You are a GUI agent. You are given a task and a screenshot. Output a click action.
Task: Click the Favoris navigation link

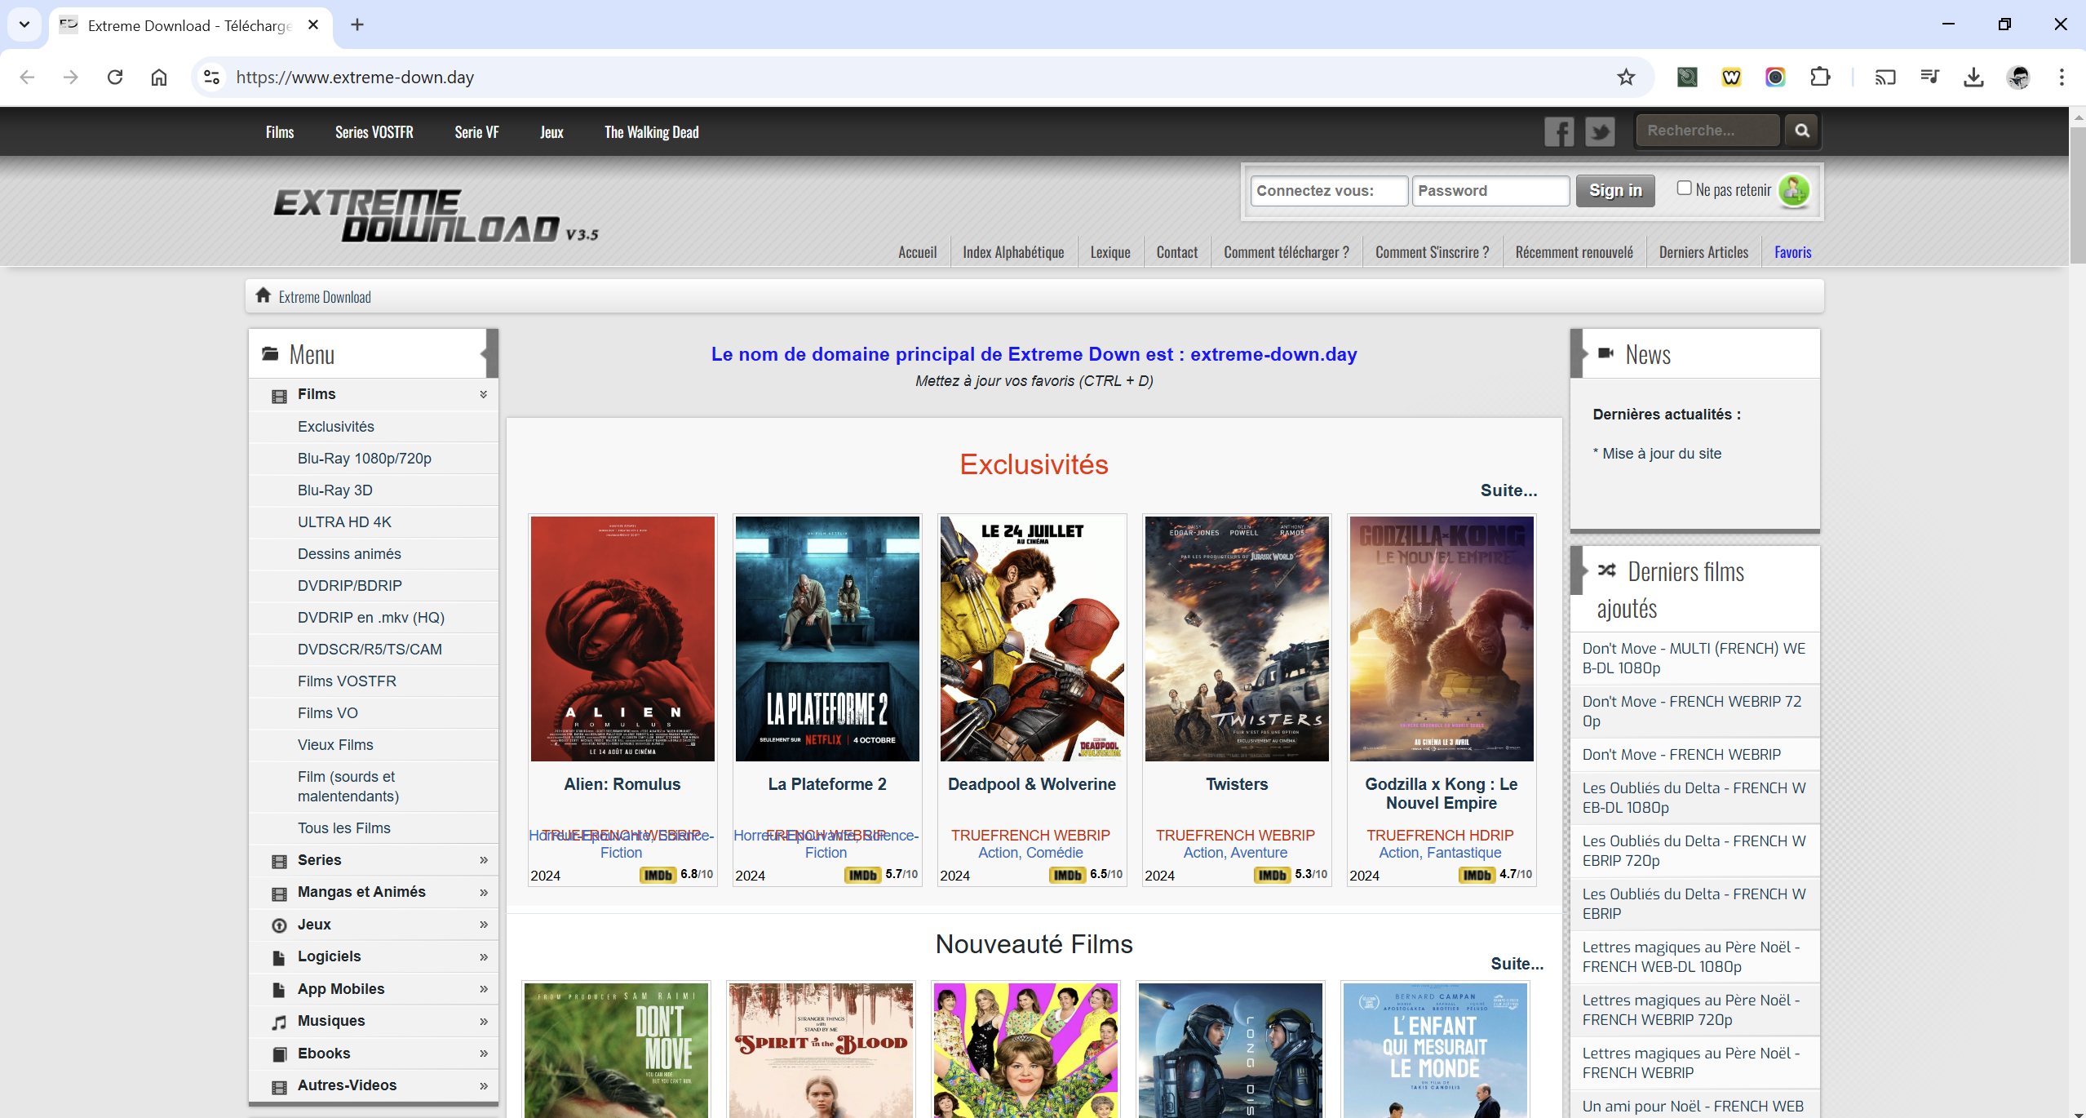point(1791,251)
